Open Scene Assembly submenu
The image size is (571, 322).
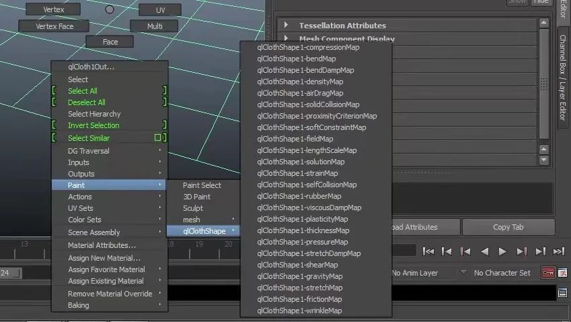point(110,232)
